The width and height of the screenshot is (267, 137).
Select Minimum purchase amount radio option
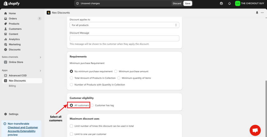pyautogui.click(x=116, y=71)
